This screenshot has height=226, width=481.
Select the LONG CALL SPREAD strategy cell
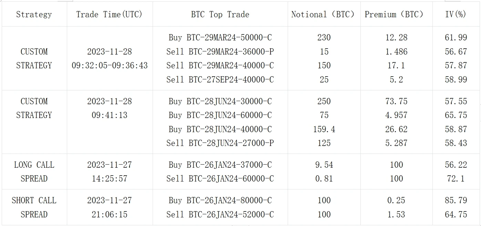[x=34, y=171]
